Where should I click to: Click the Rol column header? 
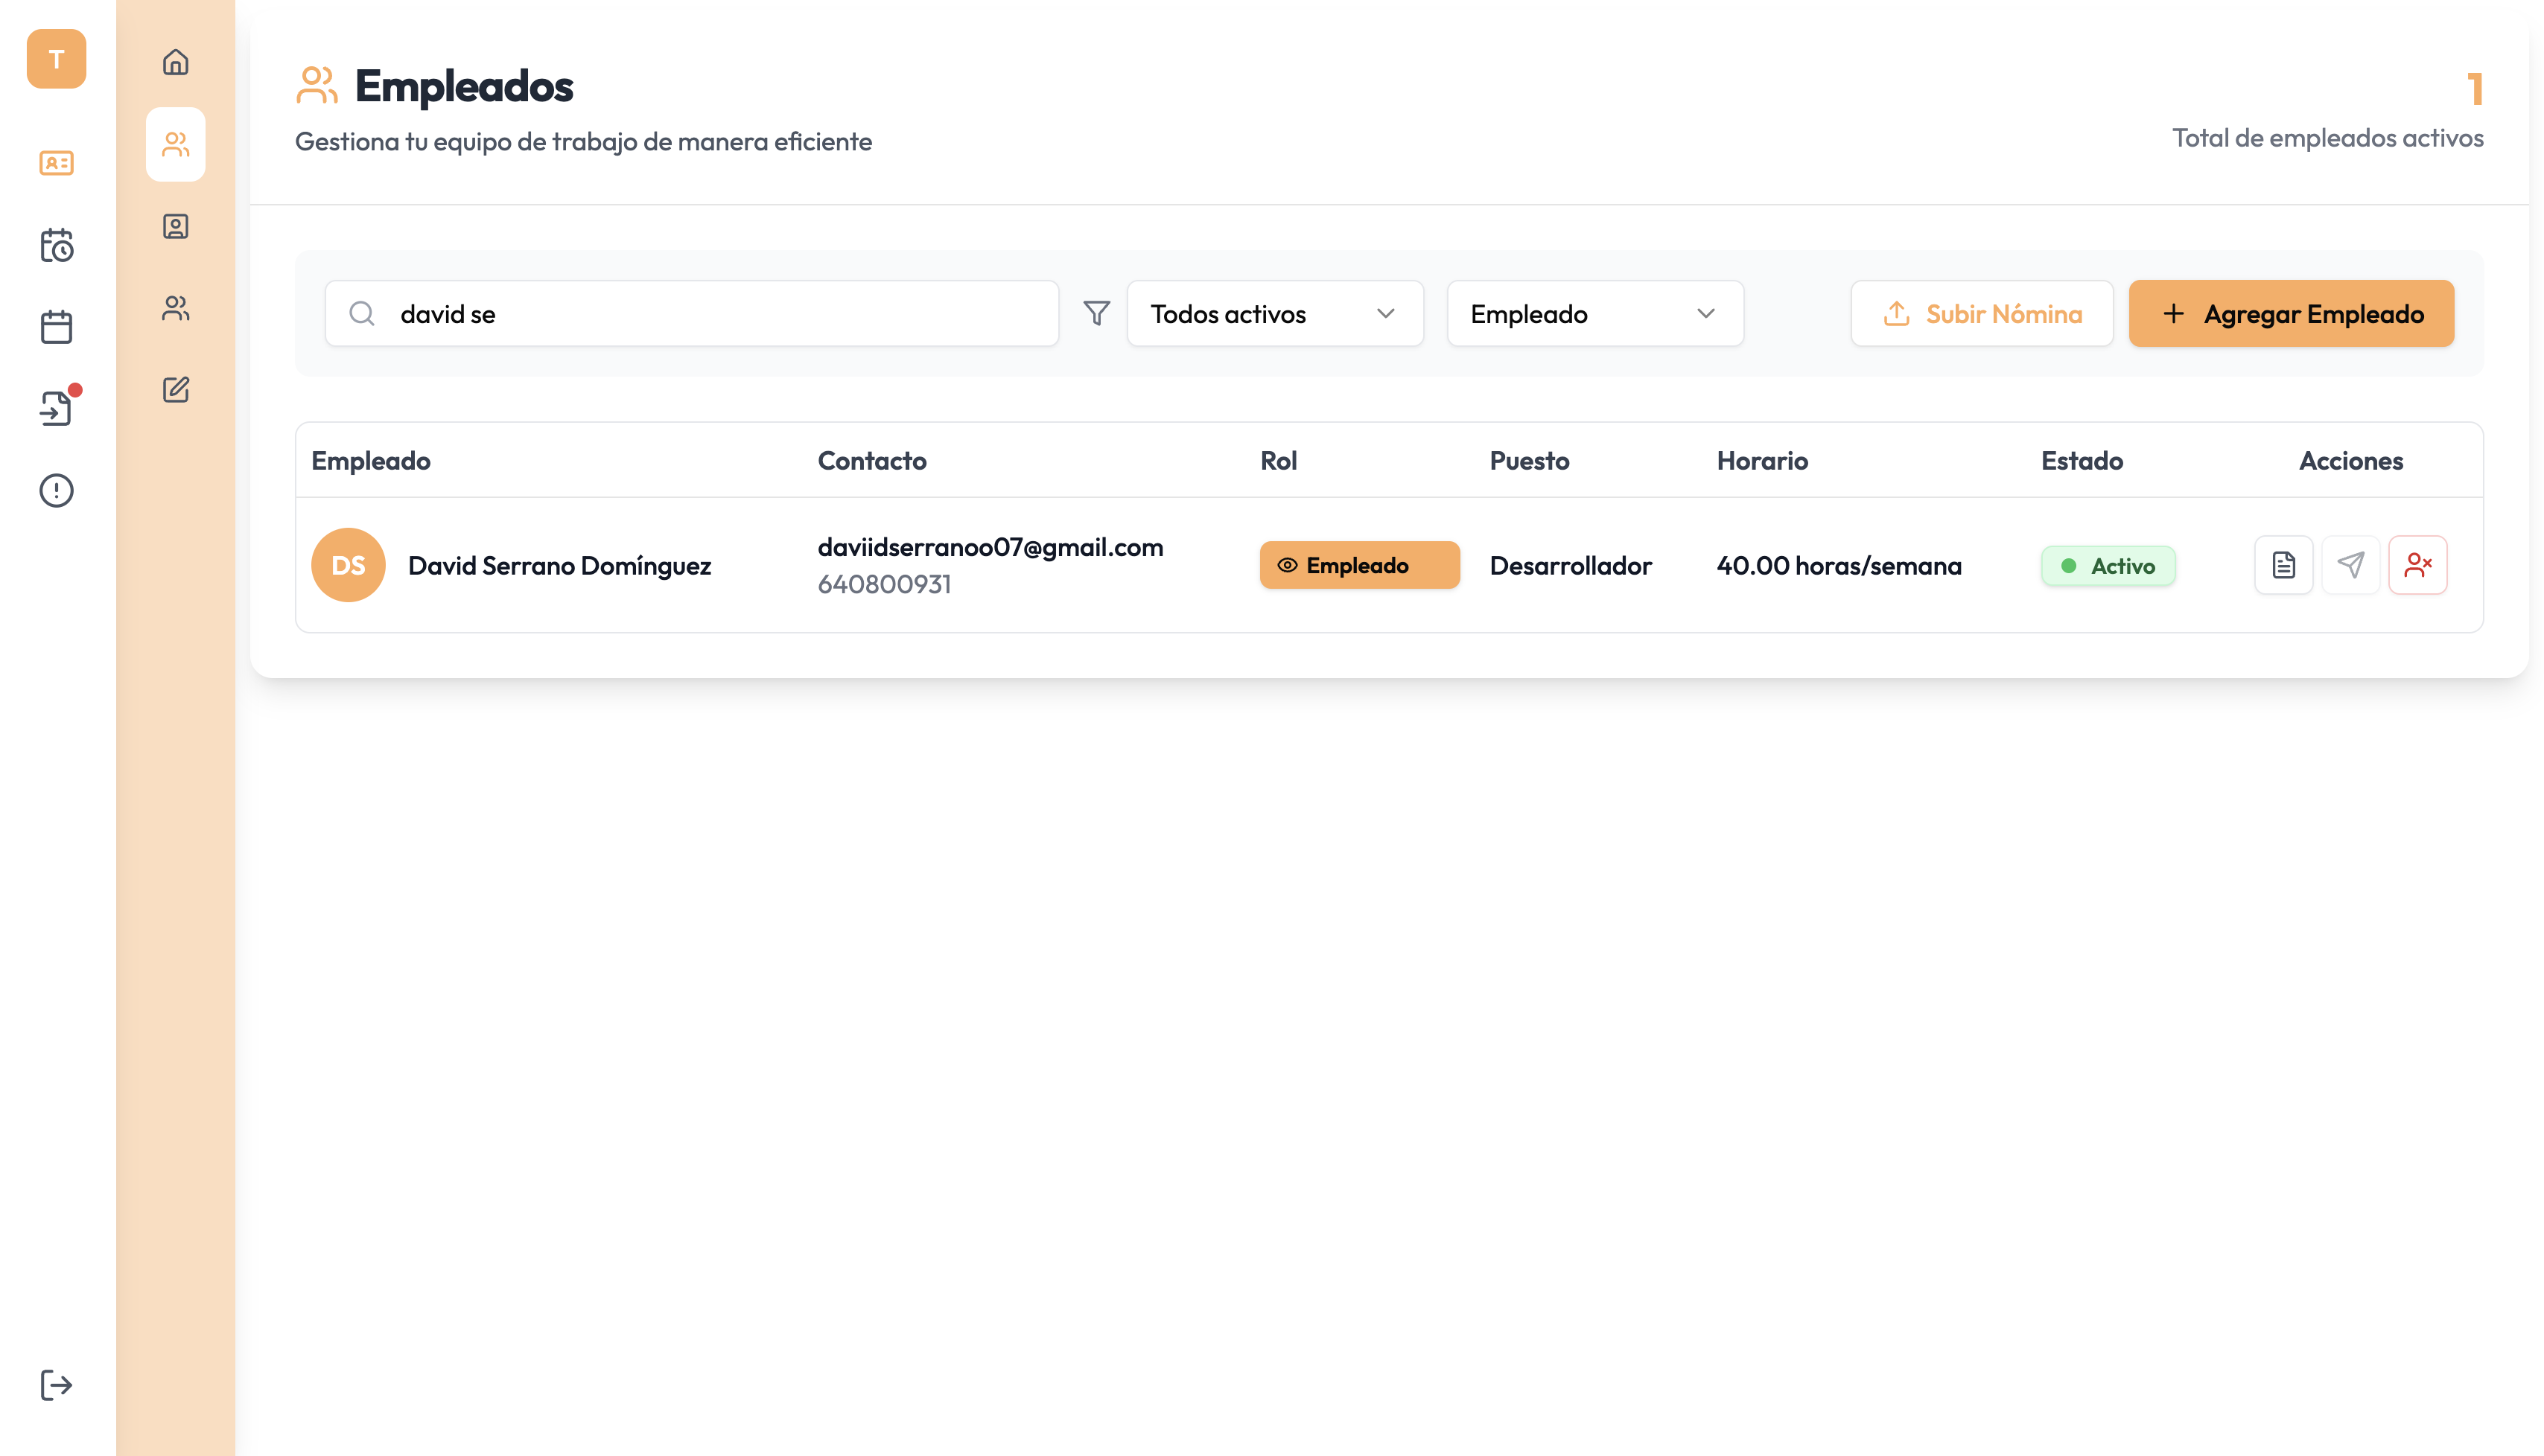tap(1279, 461)
